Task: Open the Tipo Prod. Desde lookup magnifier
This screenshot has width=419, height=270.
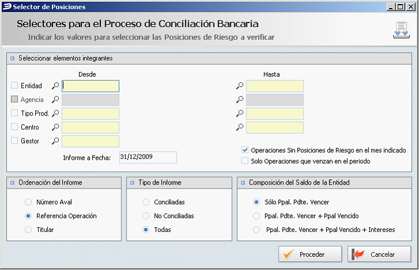Action: click(x=55, y=113)
